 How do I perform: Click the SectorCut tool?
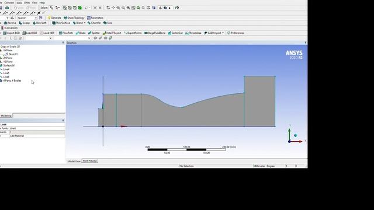tap(175, 33)
